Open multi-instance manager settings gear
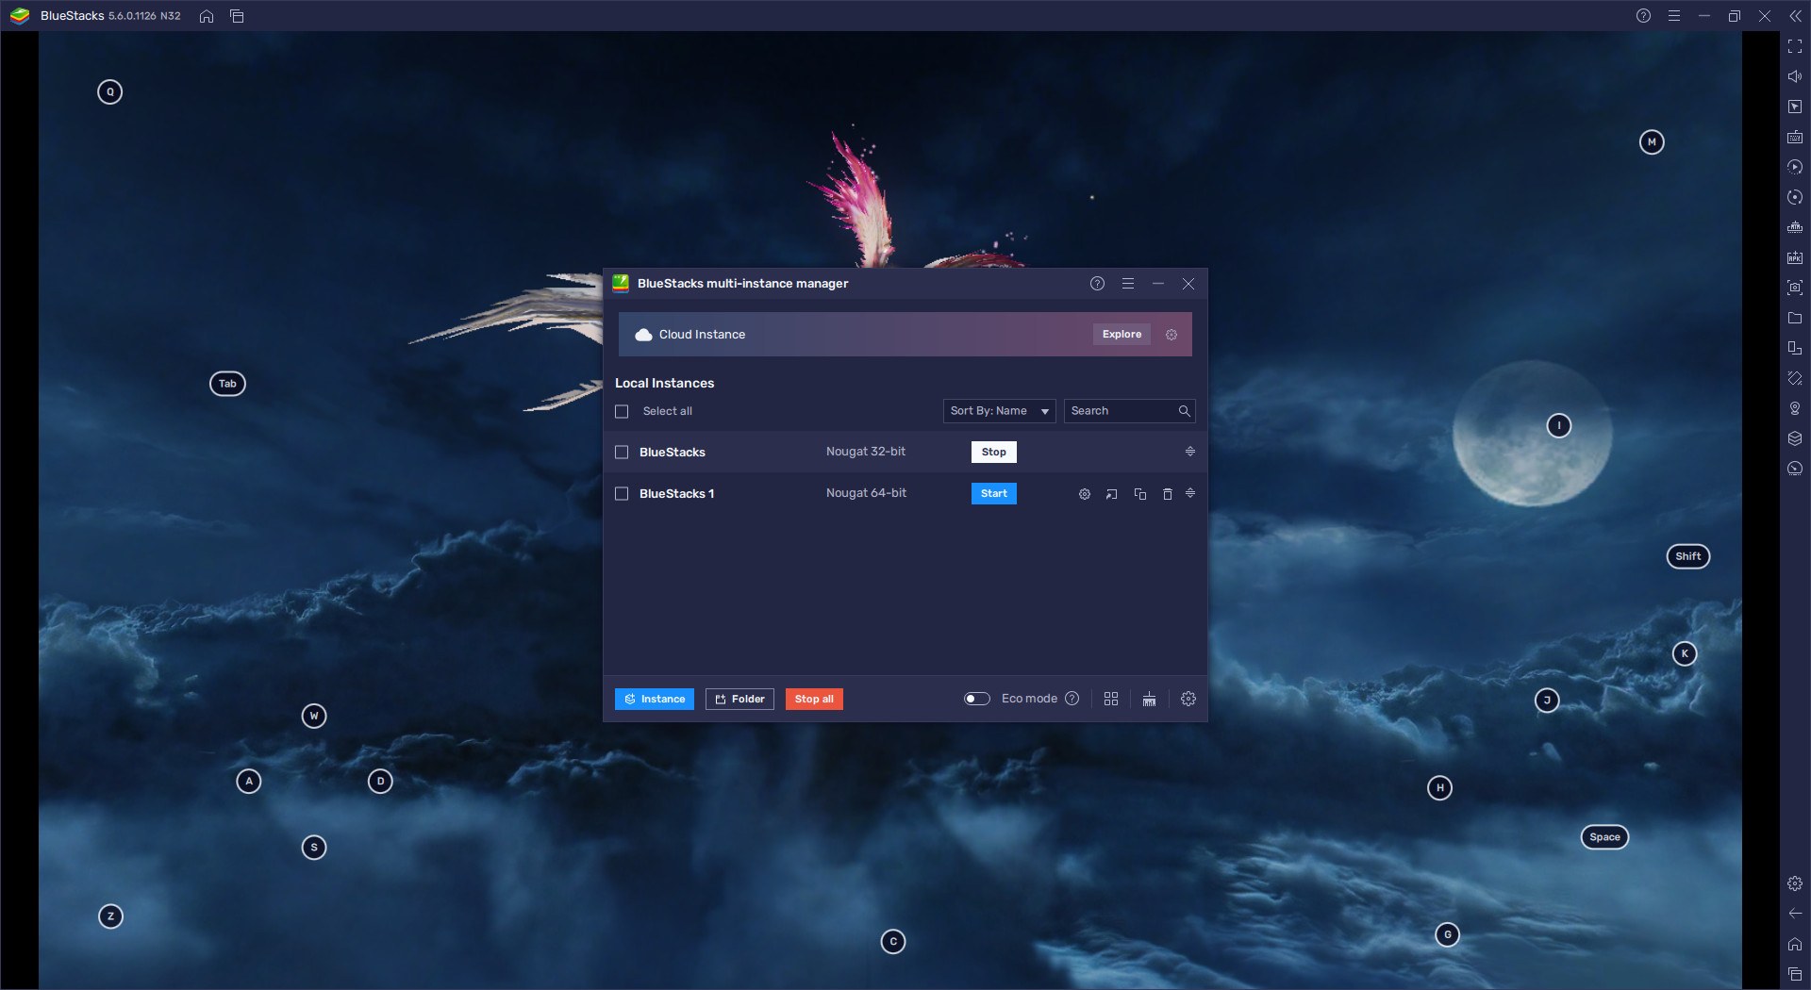 1188,699
